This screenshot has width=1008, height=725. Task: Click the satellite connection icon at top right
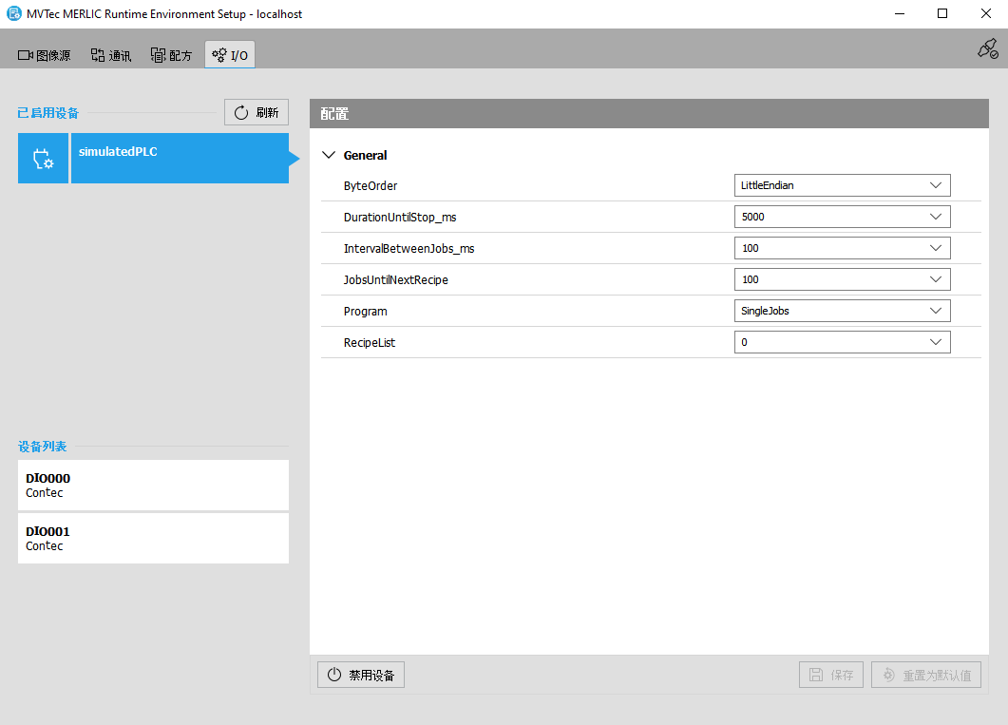pyautogui.click(x=987, y=49)
